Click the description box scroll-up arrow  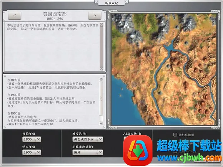click(x=102, y=25)
